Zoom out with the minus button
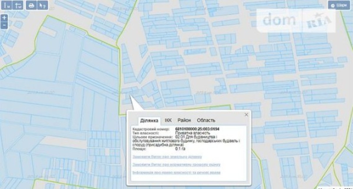353x189 pixels. coord(4,25)
